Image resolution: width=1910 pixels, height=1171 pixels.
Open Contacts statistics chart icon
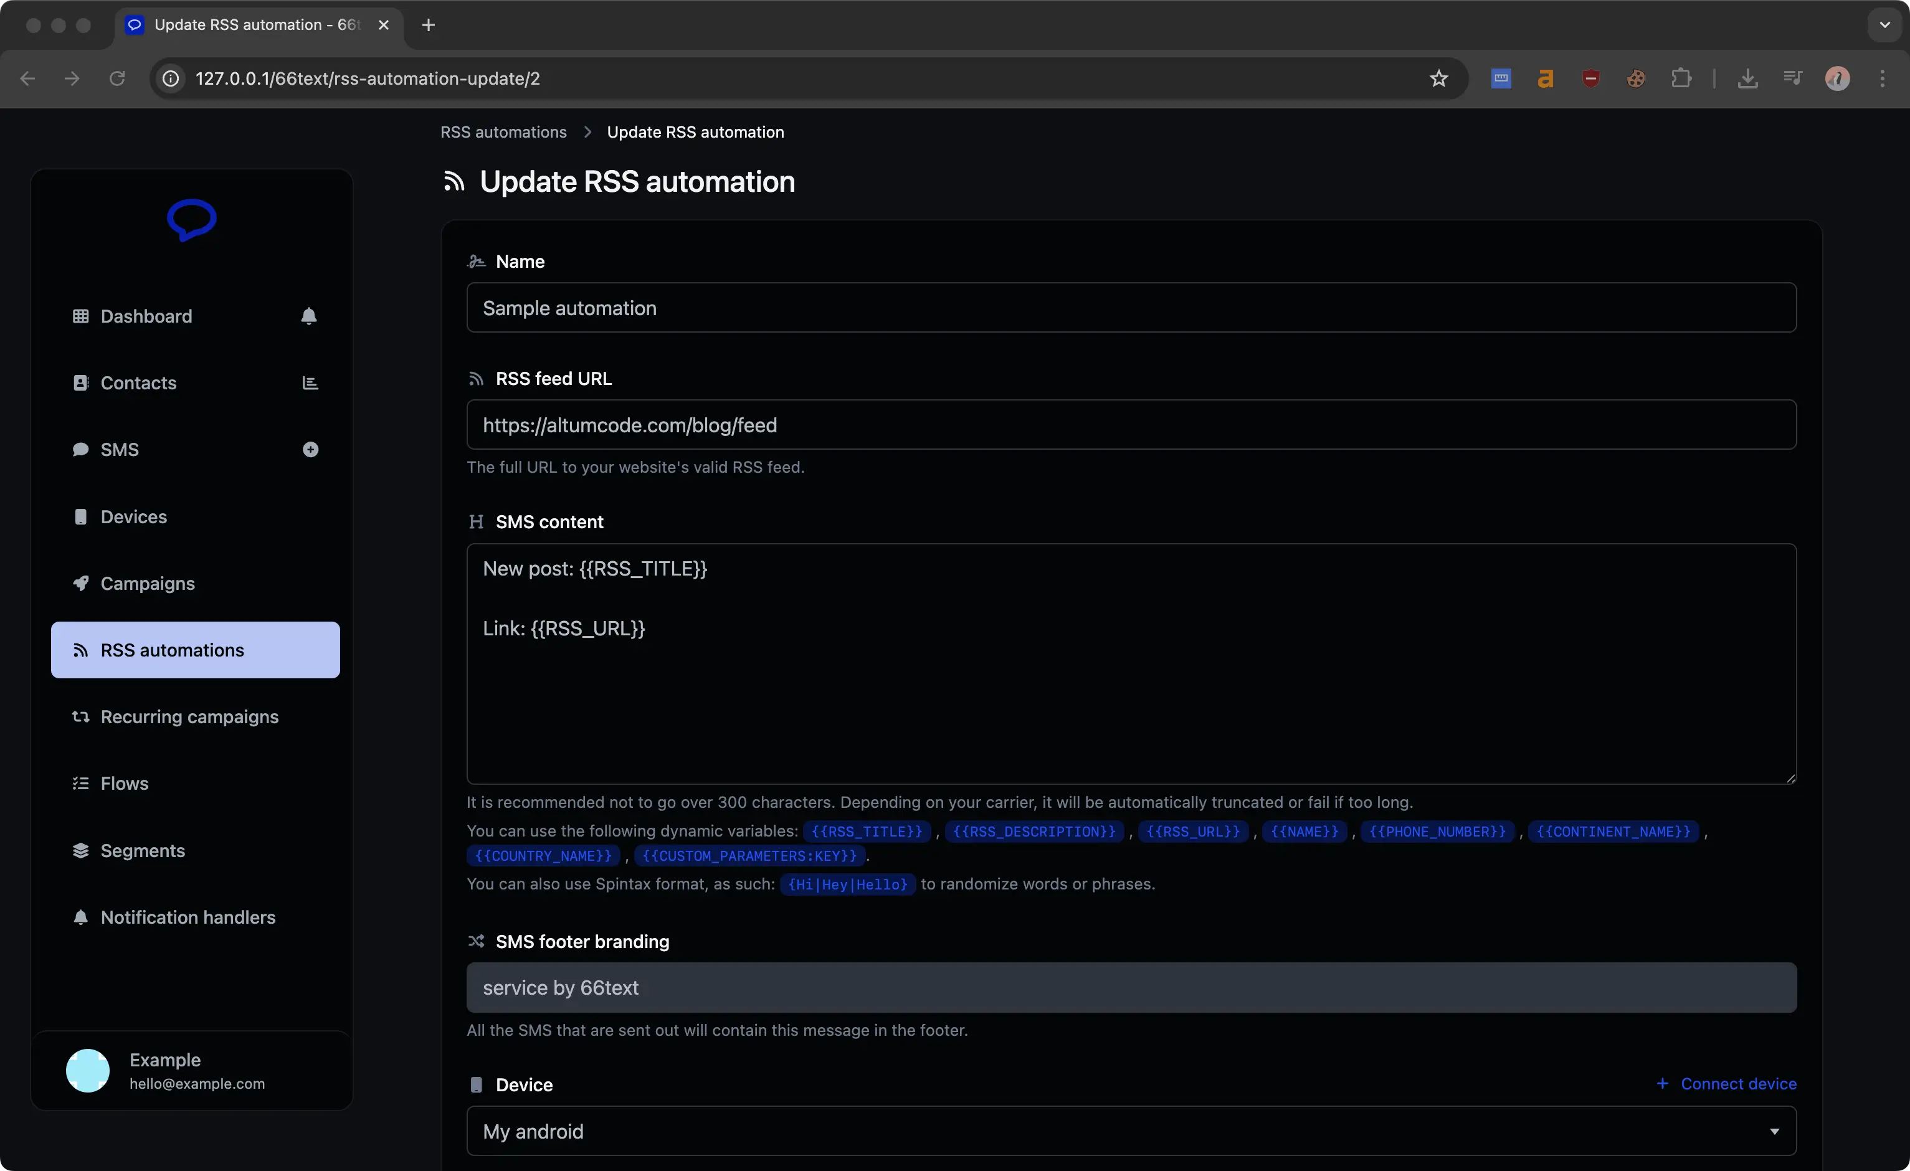pyautogui.click(x=310, y=383)
